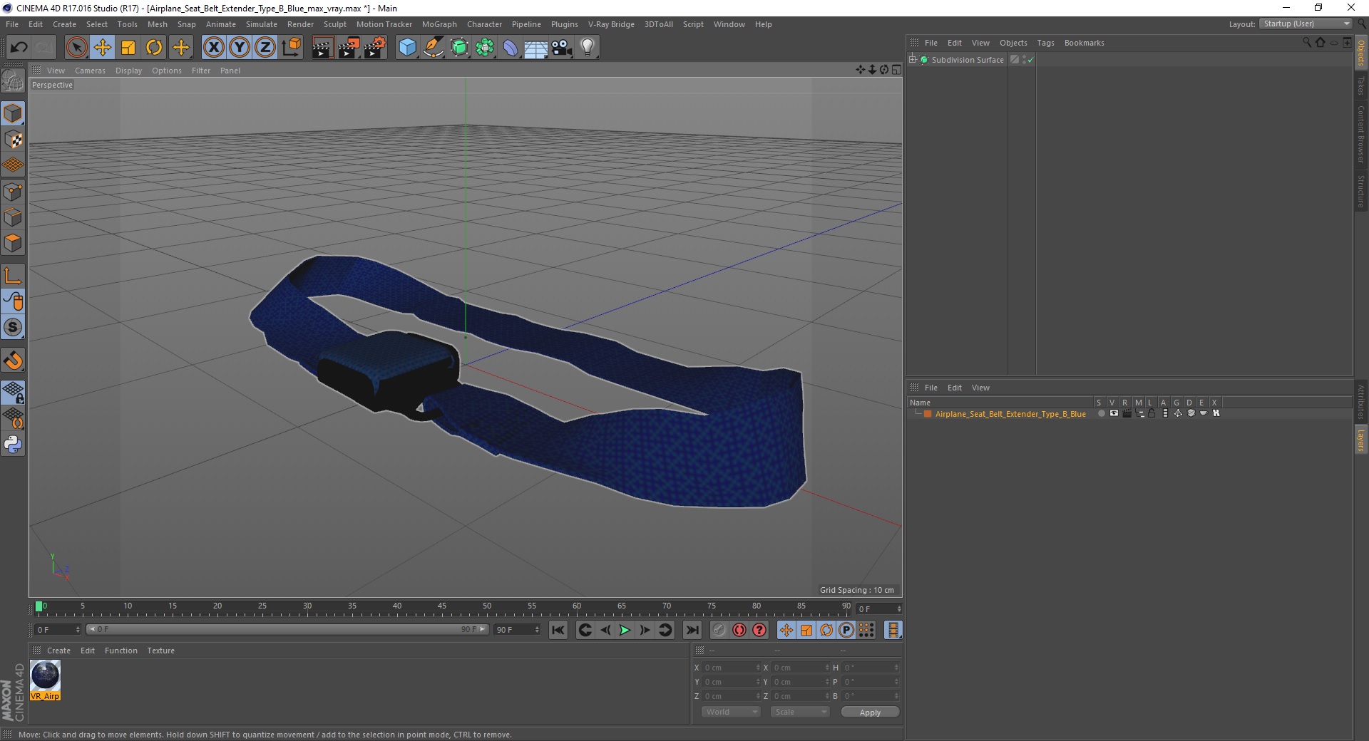1369x741 pixels.
Task: Add a camera object
Action: [562, 48]
